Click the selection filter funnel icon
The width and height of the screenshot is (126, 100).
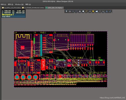(66, 11)
